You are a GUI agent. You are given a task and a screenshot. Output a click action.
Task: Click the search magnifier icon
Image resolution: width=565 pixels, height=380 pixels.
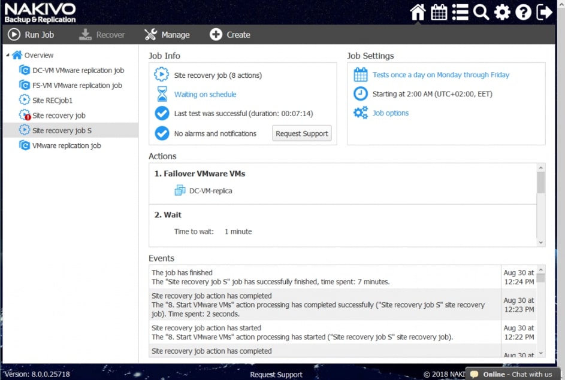481,12
